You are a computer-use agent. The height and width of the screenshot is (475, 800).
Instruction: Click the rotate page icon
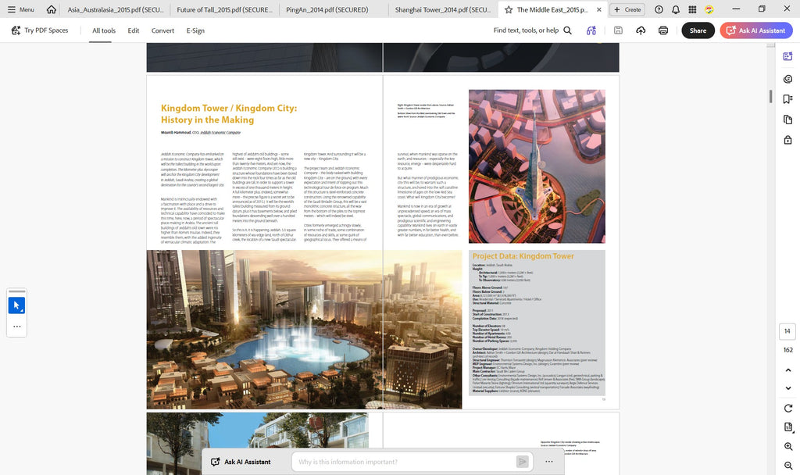(787, 408)
